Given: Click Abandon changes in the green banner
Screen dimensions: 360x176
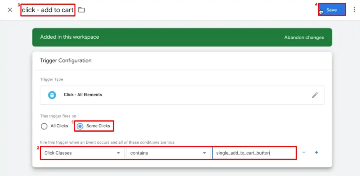Looking at the screenshot, I should point(304,37).
